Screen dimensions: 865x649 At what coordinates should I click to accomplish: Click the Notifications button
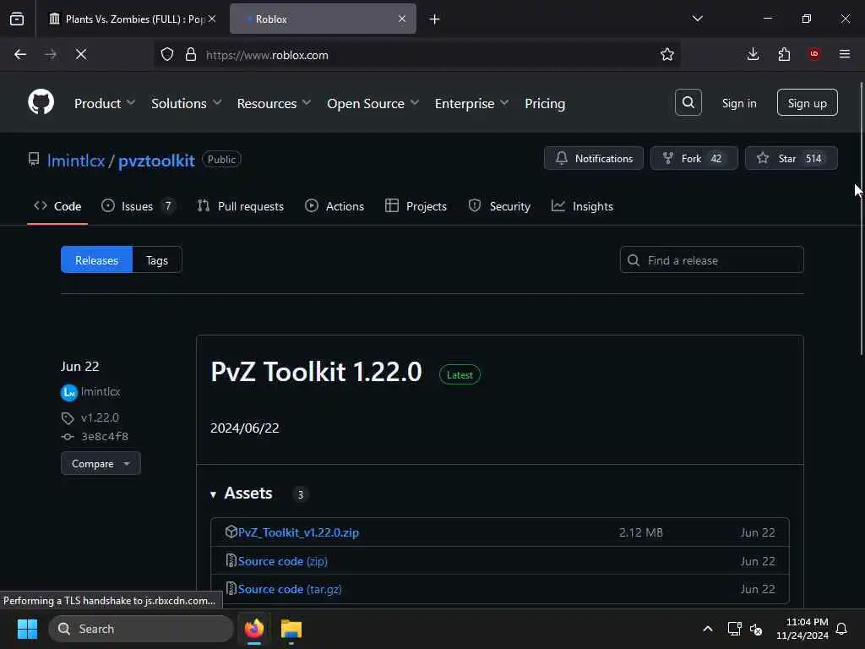[x=594, y=158]
